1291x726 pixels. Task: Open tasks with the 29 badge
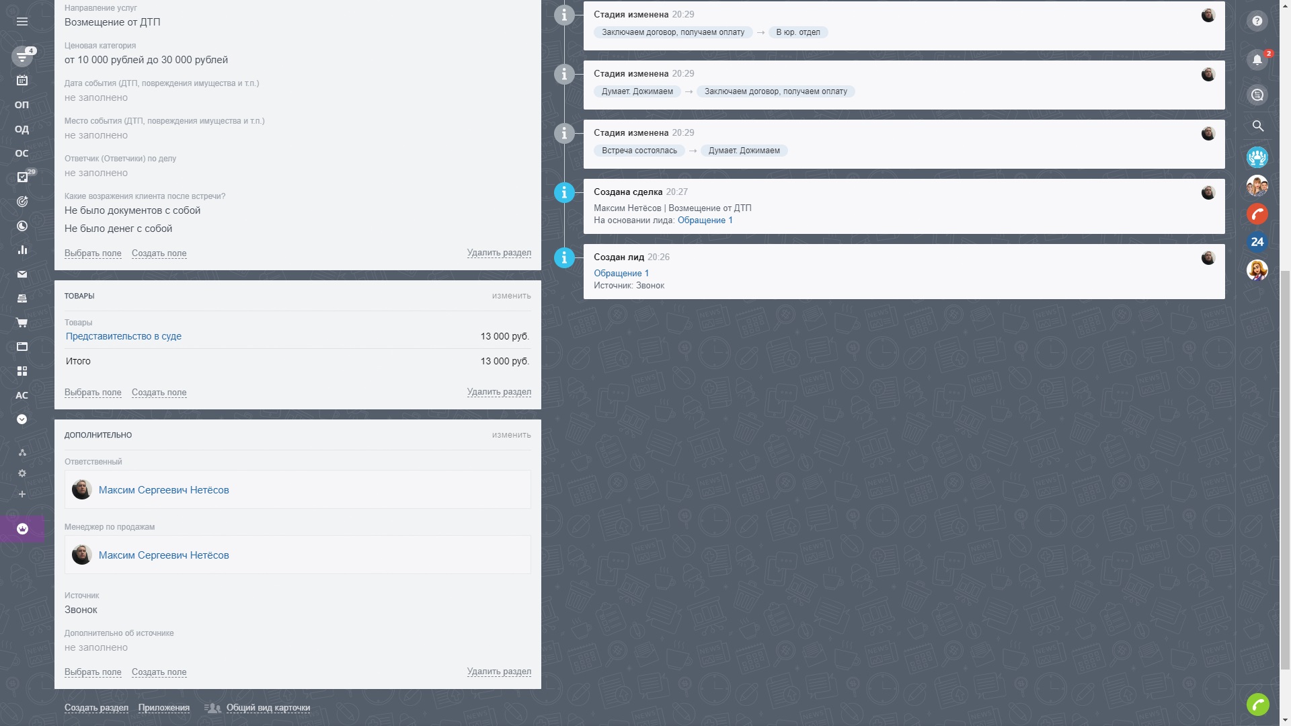(22, 177)
